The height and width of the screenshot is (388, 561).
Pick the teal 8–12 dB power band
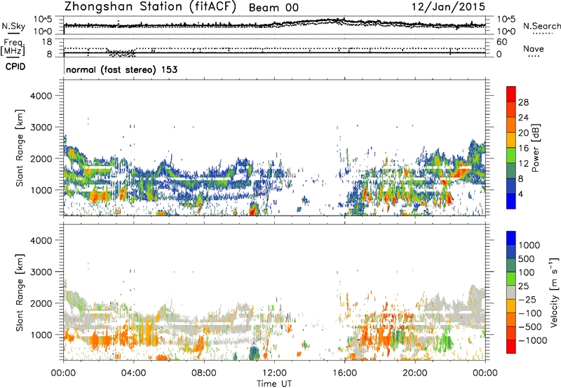tap(511, 171)
